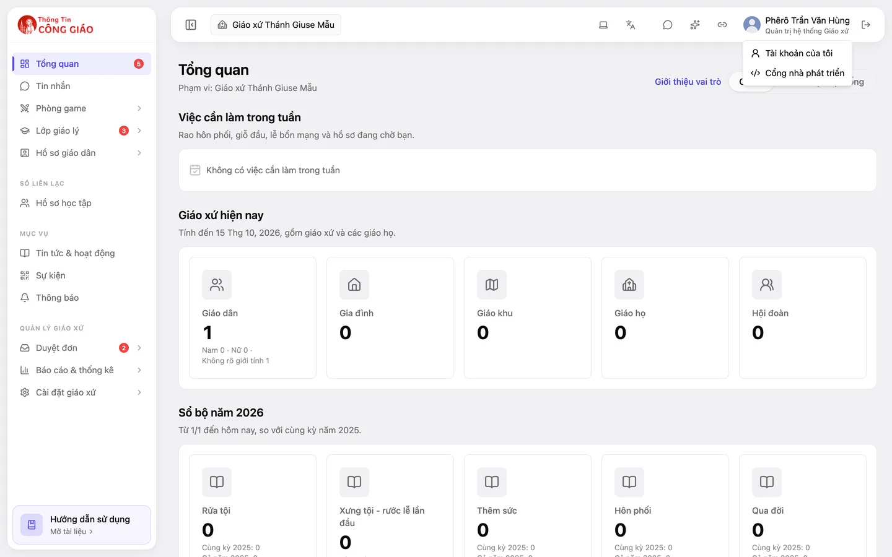Open the Hướng dẫn sử dụng guide card

pos(82,525)
